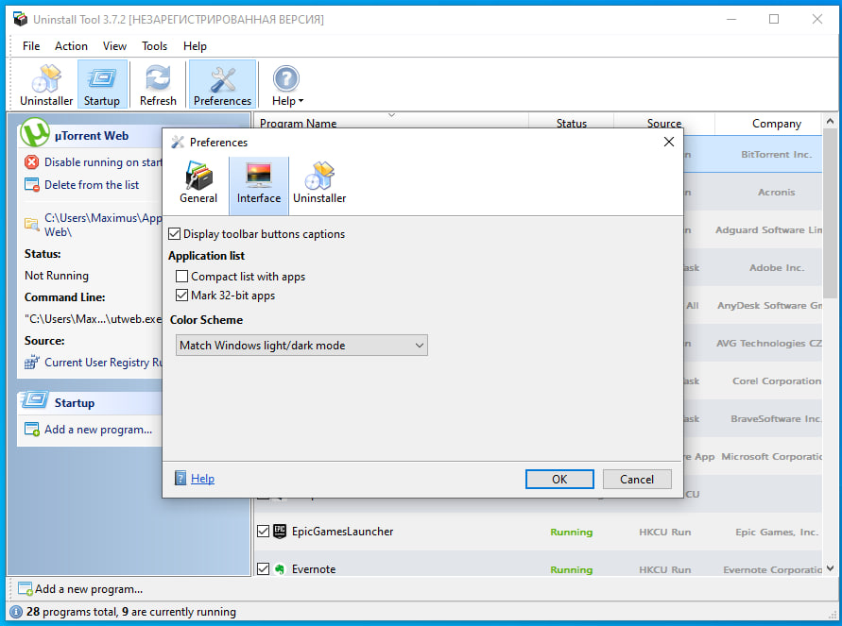
Task: Click Current User Registry Run source link
Action: pos(103,363)
